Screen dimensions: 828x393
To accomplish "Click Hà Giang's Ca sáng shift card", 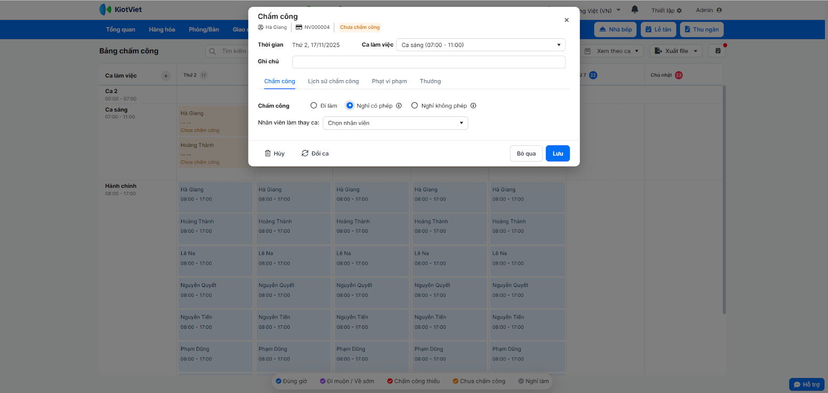I will (213, 121).
